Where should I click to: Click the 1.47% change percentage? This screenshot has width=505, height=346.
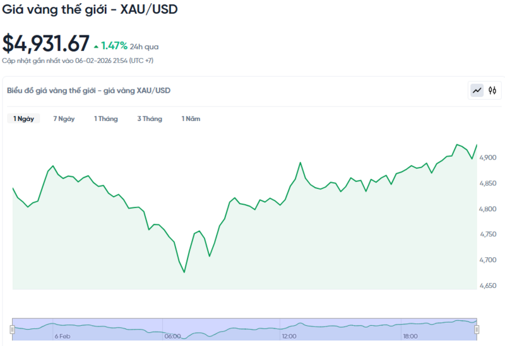pos(114,46)
